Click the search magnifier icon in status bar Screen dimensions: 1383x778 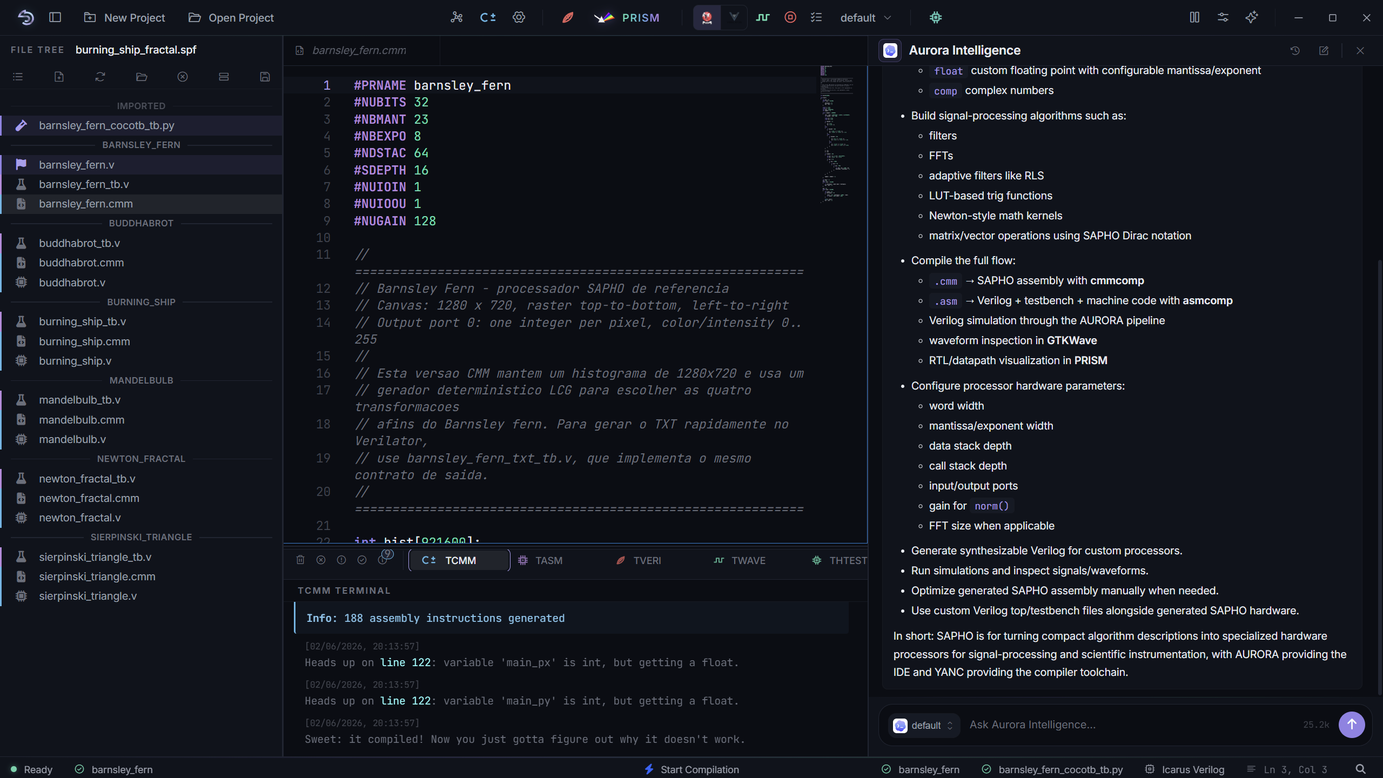point(1361,769)
